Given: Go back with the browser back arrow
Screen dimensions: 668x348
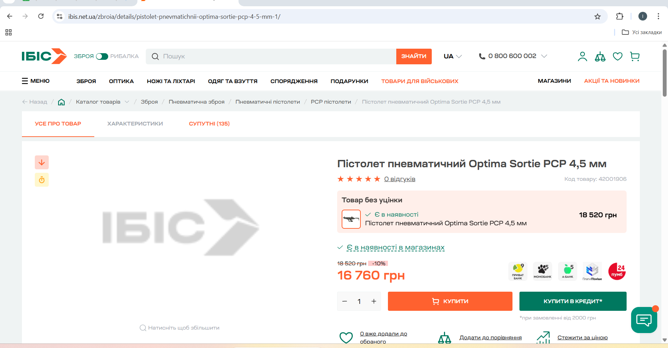Looking at the screenshot, I should [10, 16].
